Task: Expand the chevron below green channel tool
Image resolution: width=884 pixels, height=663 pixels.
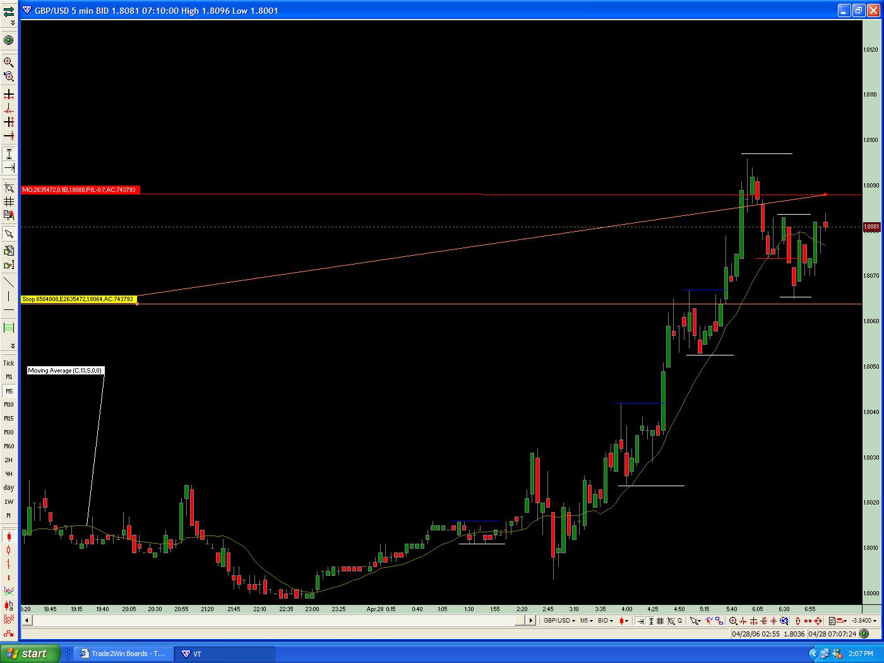Action: pos(13,345)
